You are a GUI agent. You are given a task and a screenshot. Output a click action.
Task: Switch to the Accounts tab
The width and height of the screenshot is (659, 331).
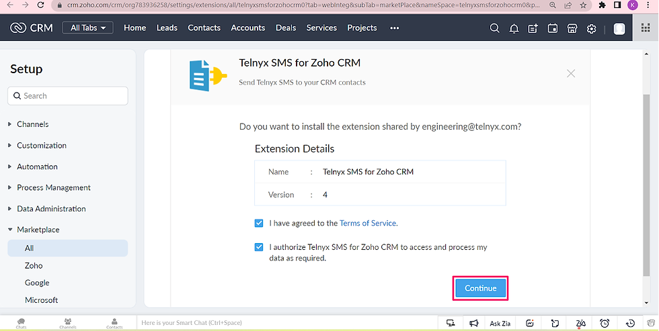pyautogui.click(x=248, y=28)
